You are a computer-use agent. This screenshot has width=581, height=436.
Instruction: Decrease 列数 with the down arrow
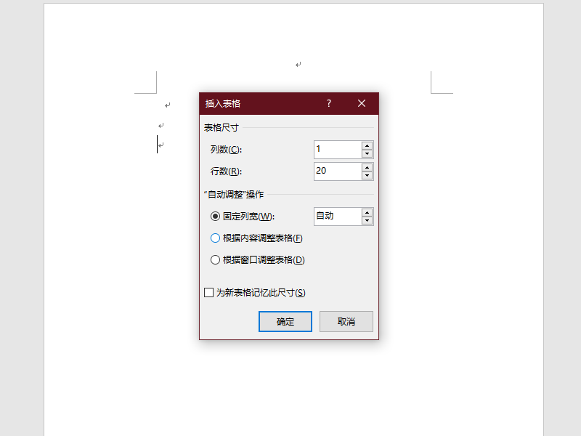click(x=367, y=153)
